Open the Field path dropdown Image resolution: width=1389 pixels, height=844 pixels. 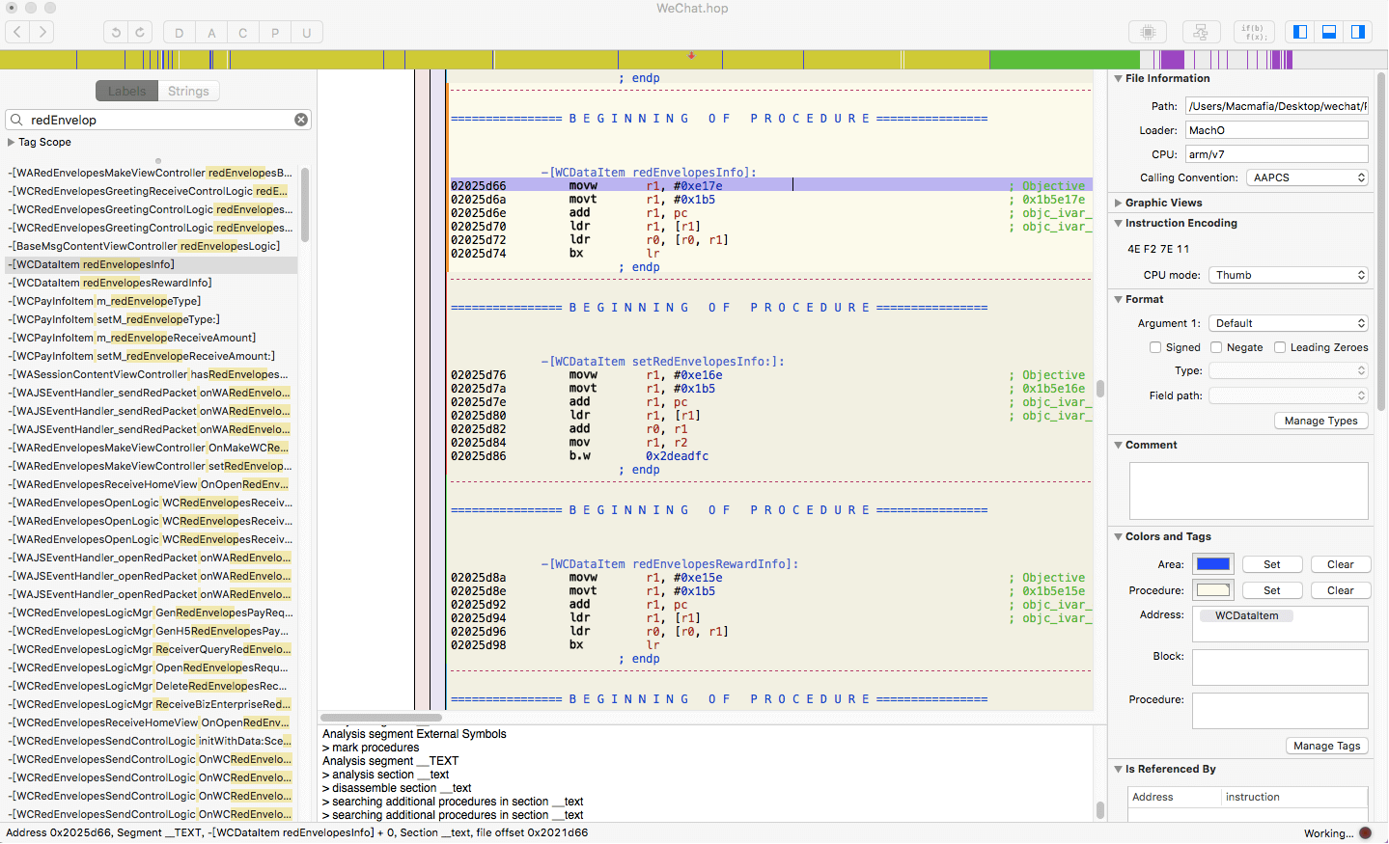[1289, 395]
